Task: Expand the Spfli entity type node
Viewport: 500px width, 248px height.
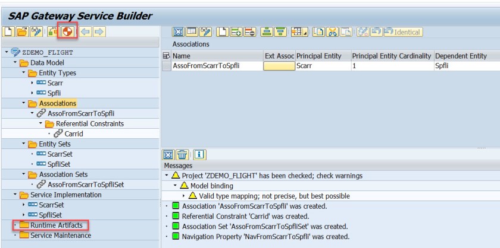Action: [32, 93]
